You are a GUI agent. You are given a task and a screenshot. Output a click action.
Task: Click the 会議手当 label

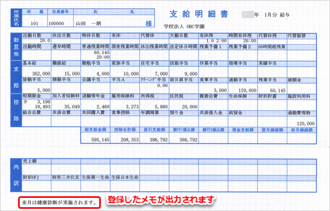click(x=90, y=80)
